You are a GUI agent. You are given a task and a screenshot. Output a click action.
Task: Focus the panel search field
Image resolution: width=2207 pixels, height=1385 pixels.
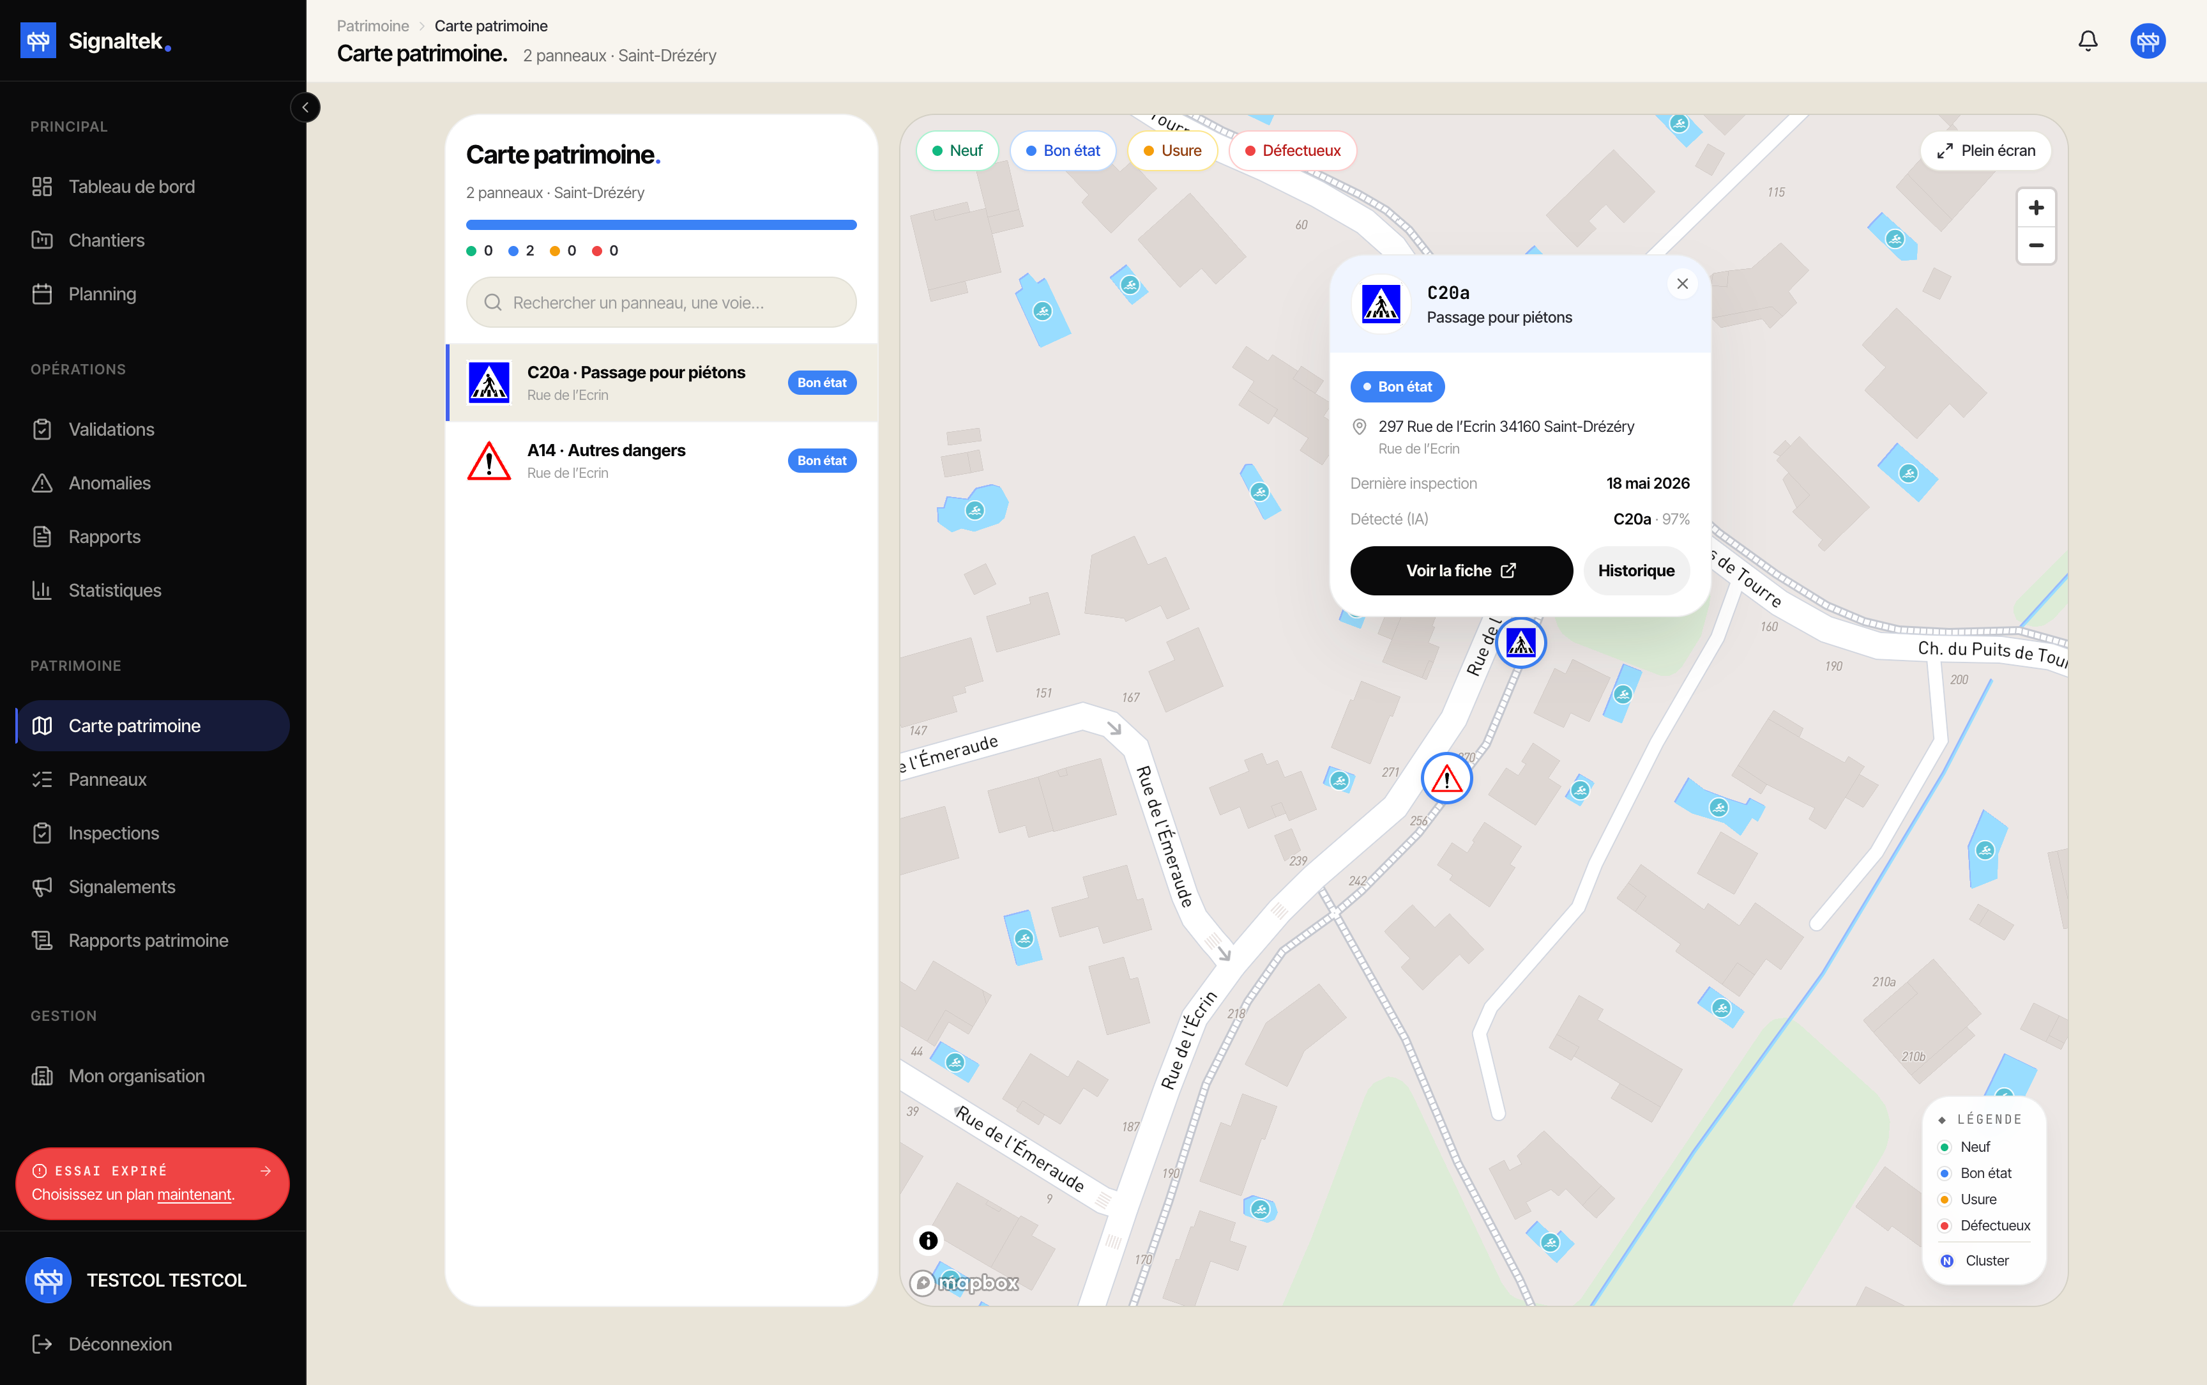[661, 302]
